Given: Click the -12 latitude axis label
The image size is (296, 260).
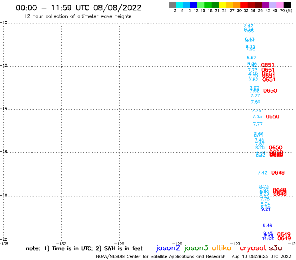Looking at the screenshot, I should [4, 65].
